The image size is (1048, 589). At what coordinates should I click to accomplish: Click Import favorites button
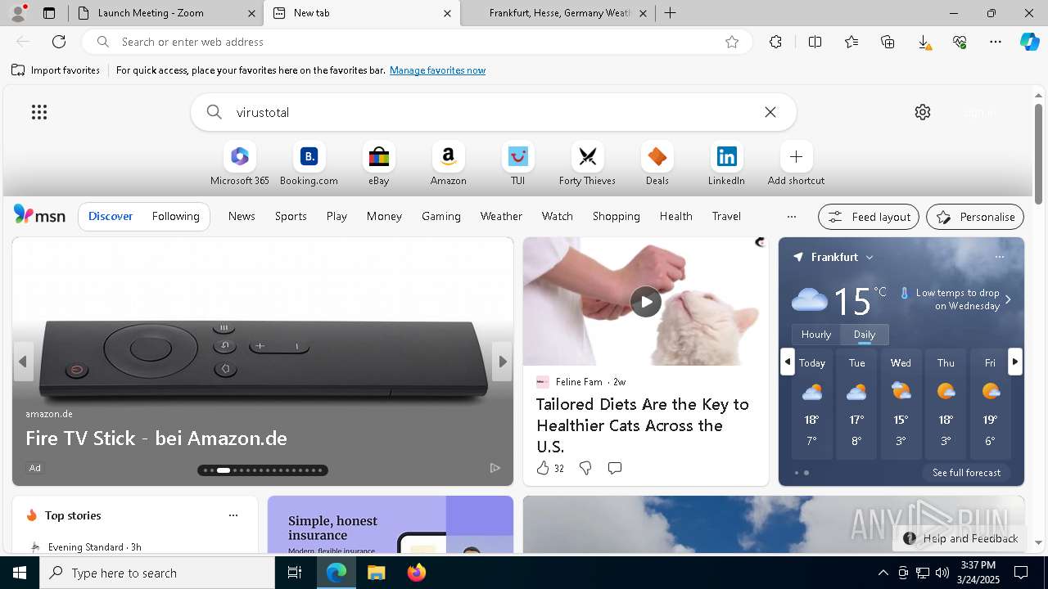tap(56, 70)
